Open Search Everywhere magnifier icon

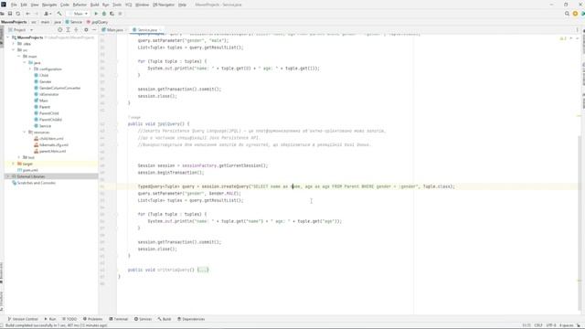567,14
